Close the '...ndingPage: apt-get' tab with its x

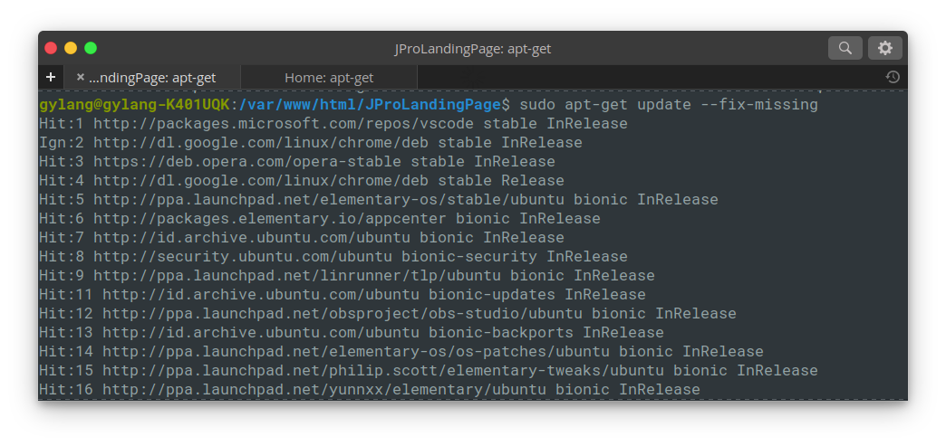[81, 77]
